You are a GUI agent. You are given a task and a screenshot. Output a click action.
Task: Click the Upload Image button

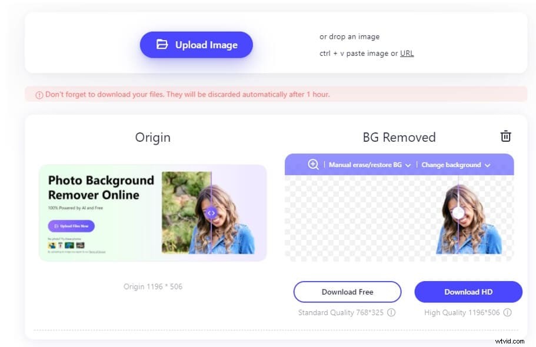point(196,45)
